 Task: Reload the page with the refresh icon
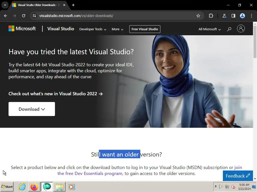[x=24, y=16]
